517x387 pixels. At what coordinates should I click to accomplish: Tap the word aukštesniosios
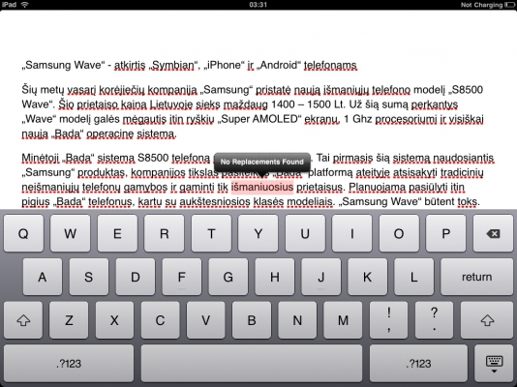coord(215,201)
